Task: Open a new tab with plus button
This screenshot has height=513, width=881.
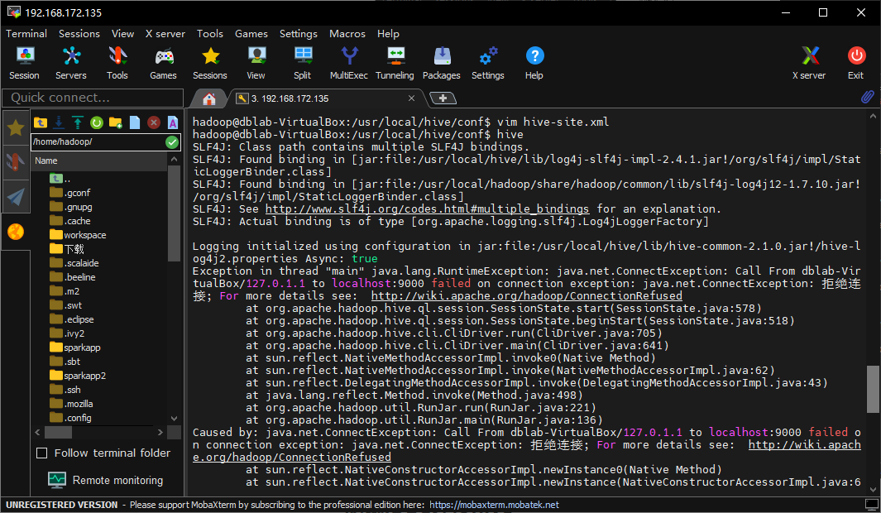Action: click(443, 98)
